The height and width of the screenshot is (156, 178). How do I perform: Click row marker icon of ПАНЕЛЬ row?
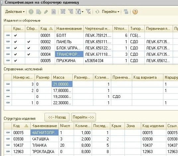[x=8, y=41]
